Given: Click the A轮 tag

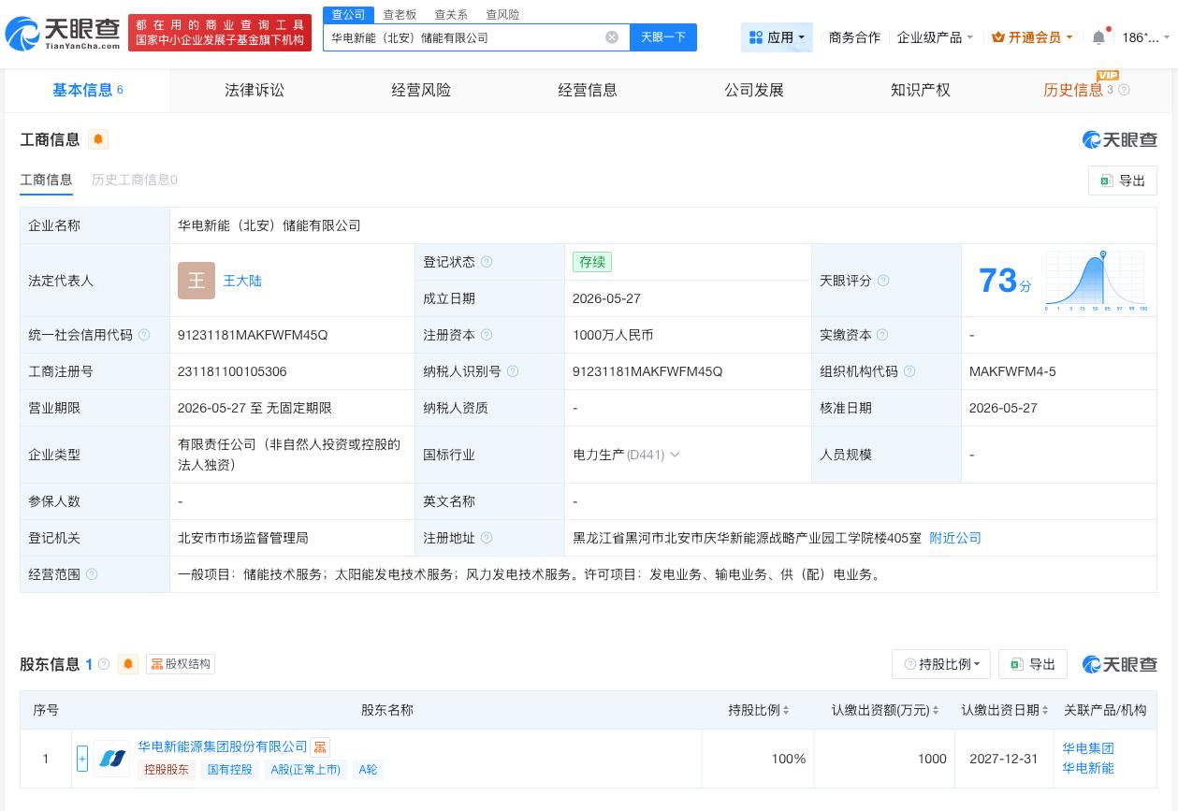Looking at the screenshot, I should coord(369,770).
